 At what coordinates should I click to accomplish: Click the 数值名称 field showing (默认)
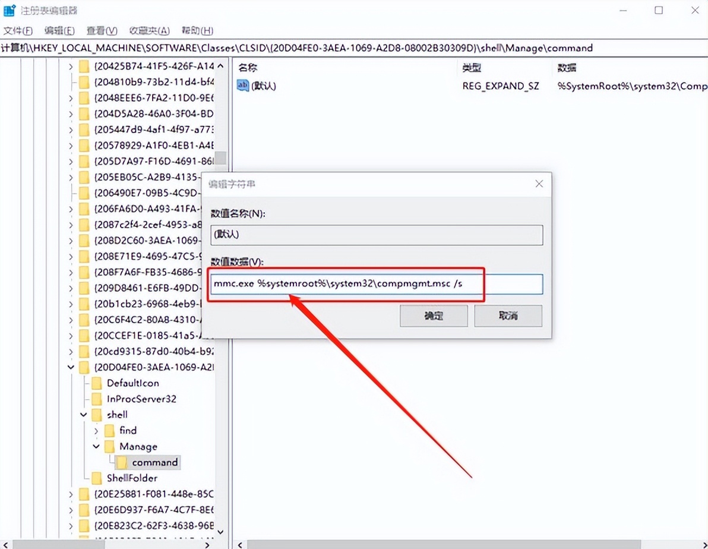pos(377,235)
